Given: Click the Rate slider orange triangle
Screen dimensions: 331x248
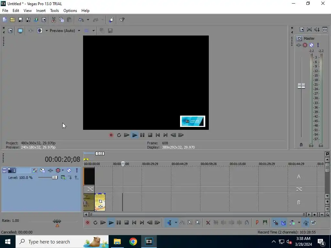Looking at the screenshot, I should 57,225.
